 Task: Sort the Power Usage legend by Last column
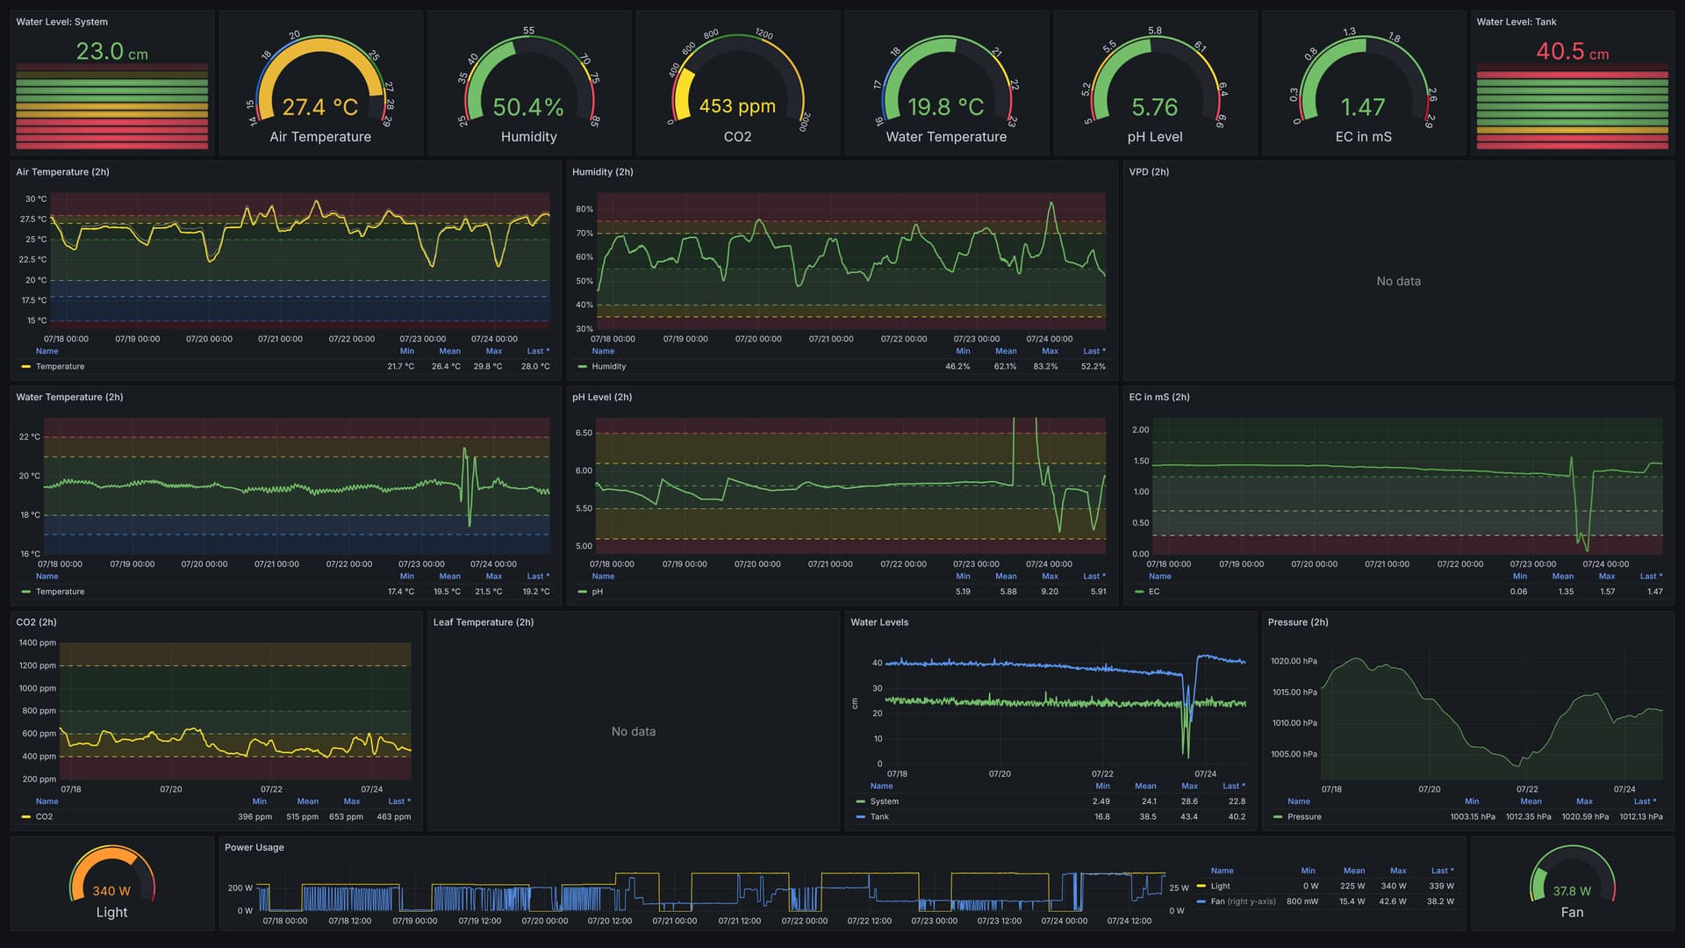pos(1441,871)
